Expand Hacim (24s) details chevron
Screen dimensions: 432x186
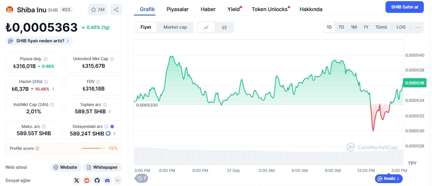click(x=53, y=89)
